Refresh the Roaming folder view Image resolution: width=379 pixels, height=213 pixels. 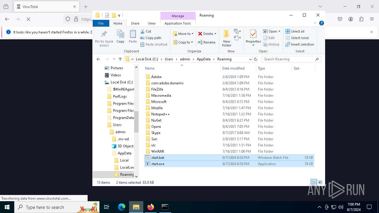click(256, 59)
